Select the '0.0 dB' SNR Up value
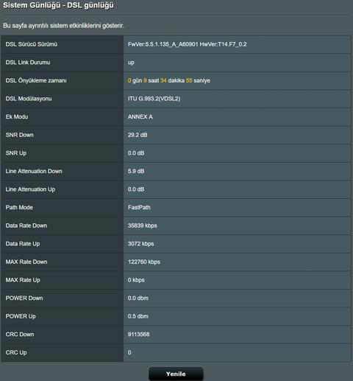The width and height of the screenshot is (353, 381). (136, 153)
